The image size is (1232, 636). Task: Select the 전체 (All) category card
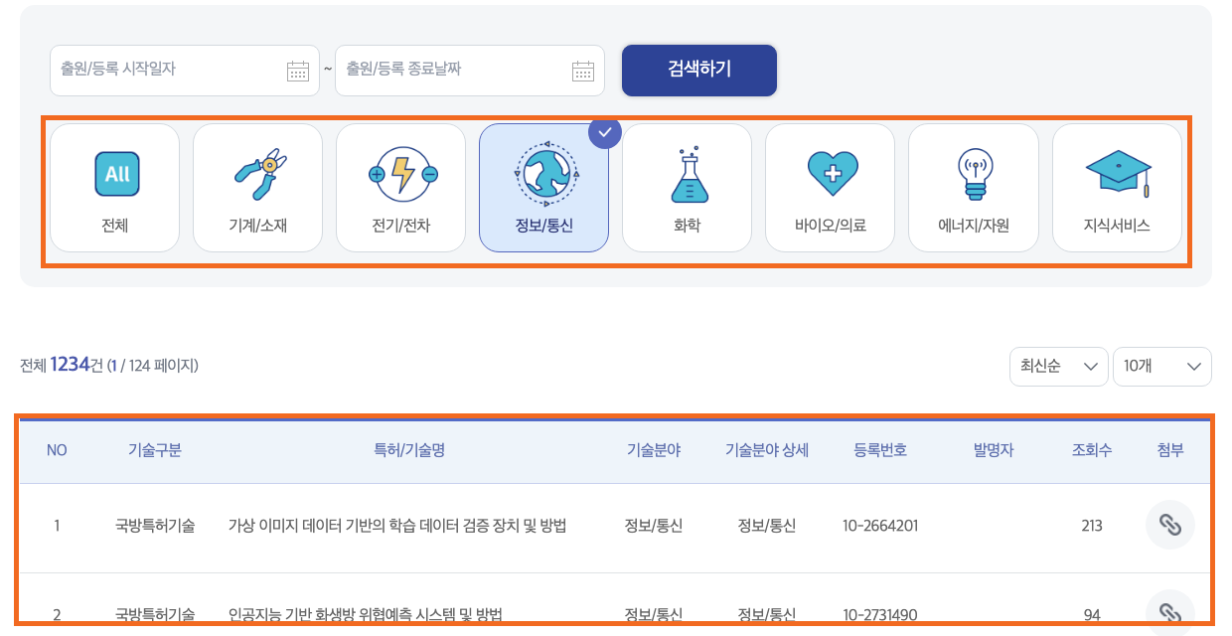[x=114, y=188]
